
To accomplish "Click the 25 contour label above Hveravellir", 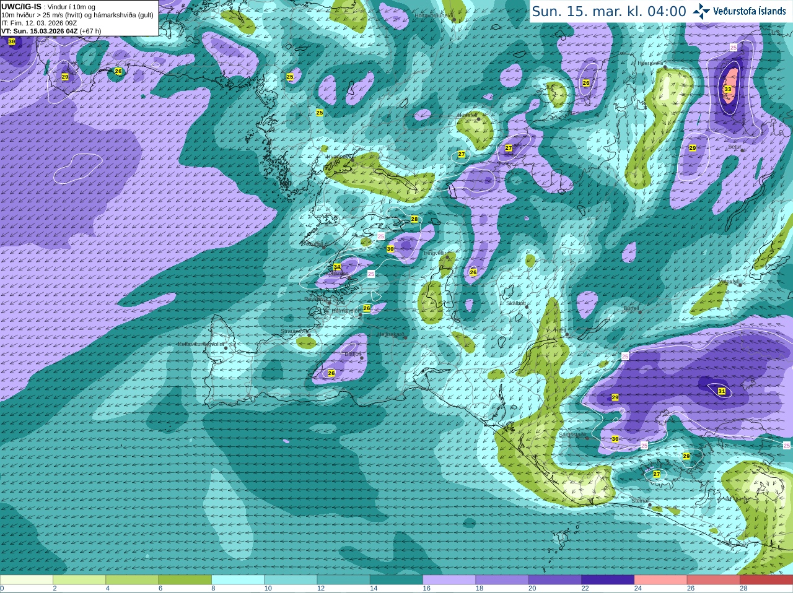I will 734,48.
